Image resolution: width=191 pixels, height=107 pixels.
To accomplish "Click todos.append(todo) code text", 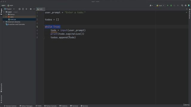I will pos(63,37).
